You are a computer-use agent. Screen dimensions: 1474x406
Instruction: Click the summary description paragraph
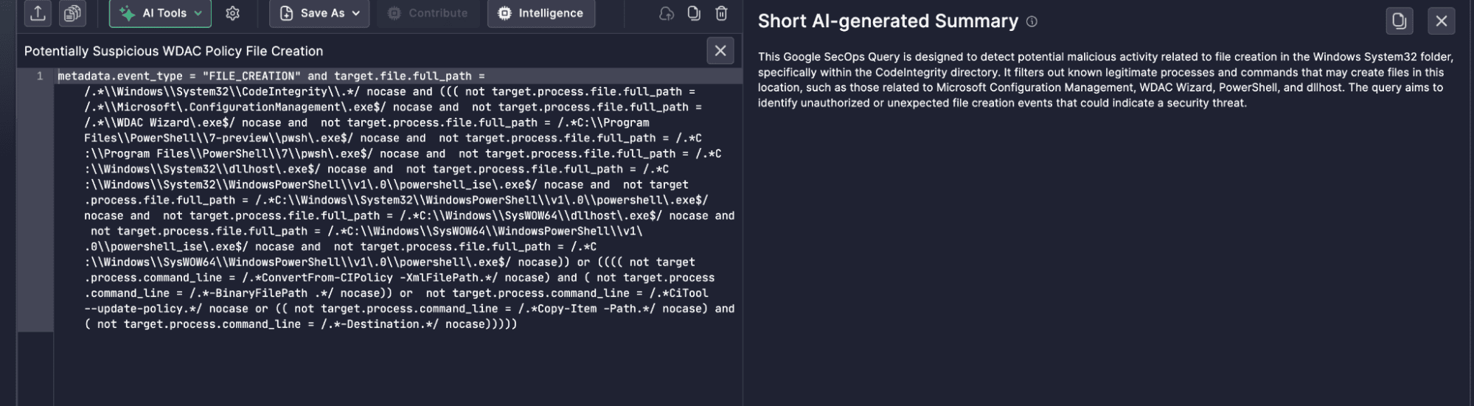pos(1105,80)
